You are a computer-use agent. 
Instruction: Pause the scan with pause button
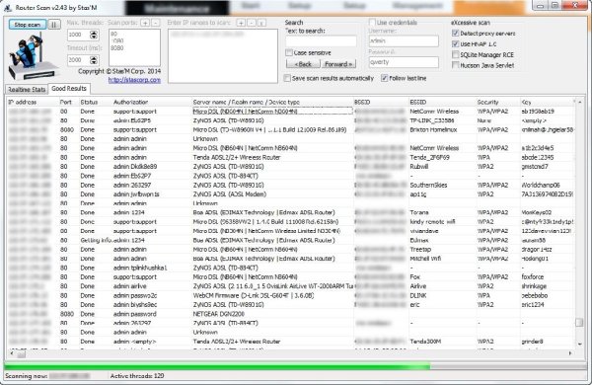[x=54, y=25]
